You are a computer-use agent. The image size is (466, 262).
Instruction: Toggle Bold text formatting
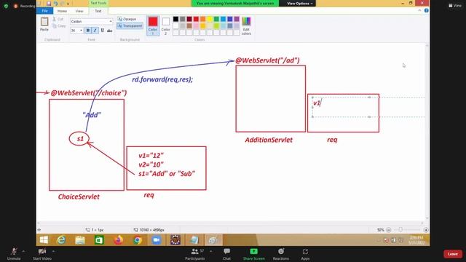coord(88,31)
